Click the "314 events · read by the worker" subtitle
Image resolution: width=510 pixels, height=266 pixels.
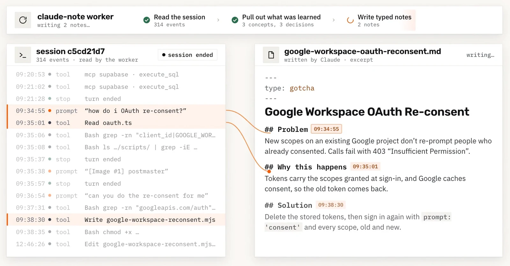[x=87, y=60]
